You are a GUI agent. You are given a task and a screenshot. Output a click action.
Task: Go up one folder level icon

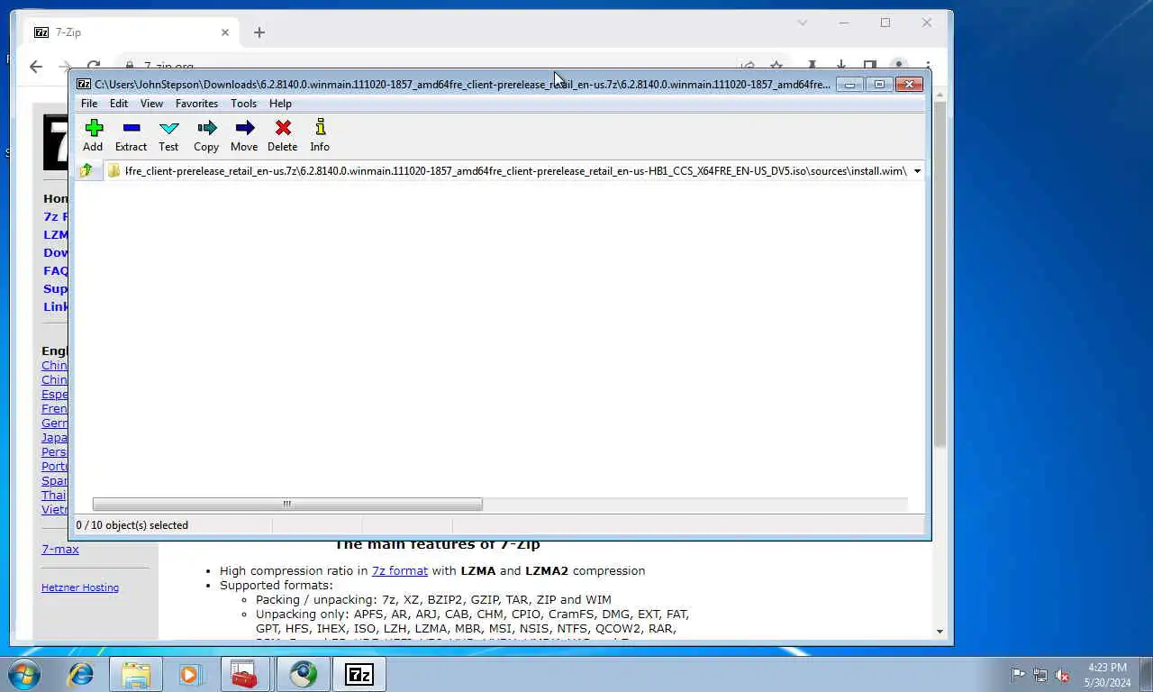pyautogui.click(x=86, y=170)
